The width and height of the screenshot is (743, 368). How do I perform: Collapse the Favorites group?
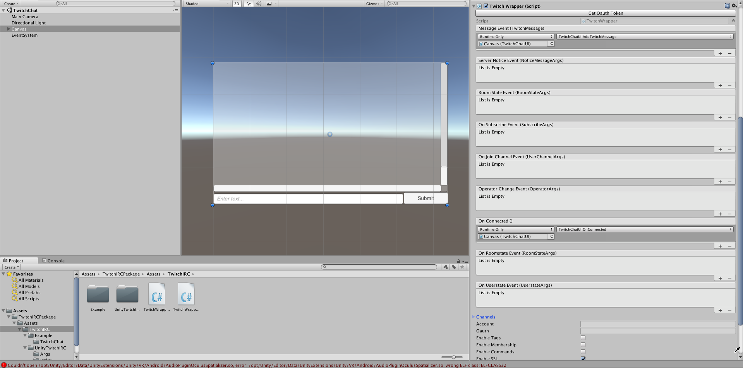(x=3, y=274)
